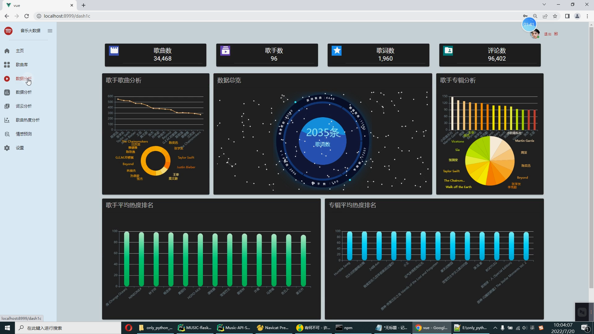Toggle the browser side panel icon
Viewport: 594px width, 334px height.
pos(567,16)
